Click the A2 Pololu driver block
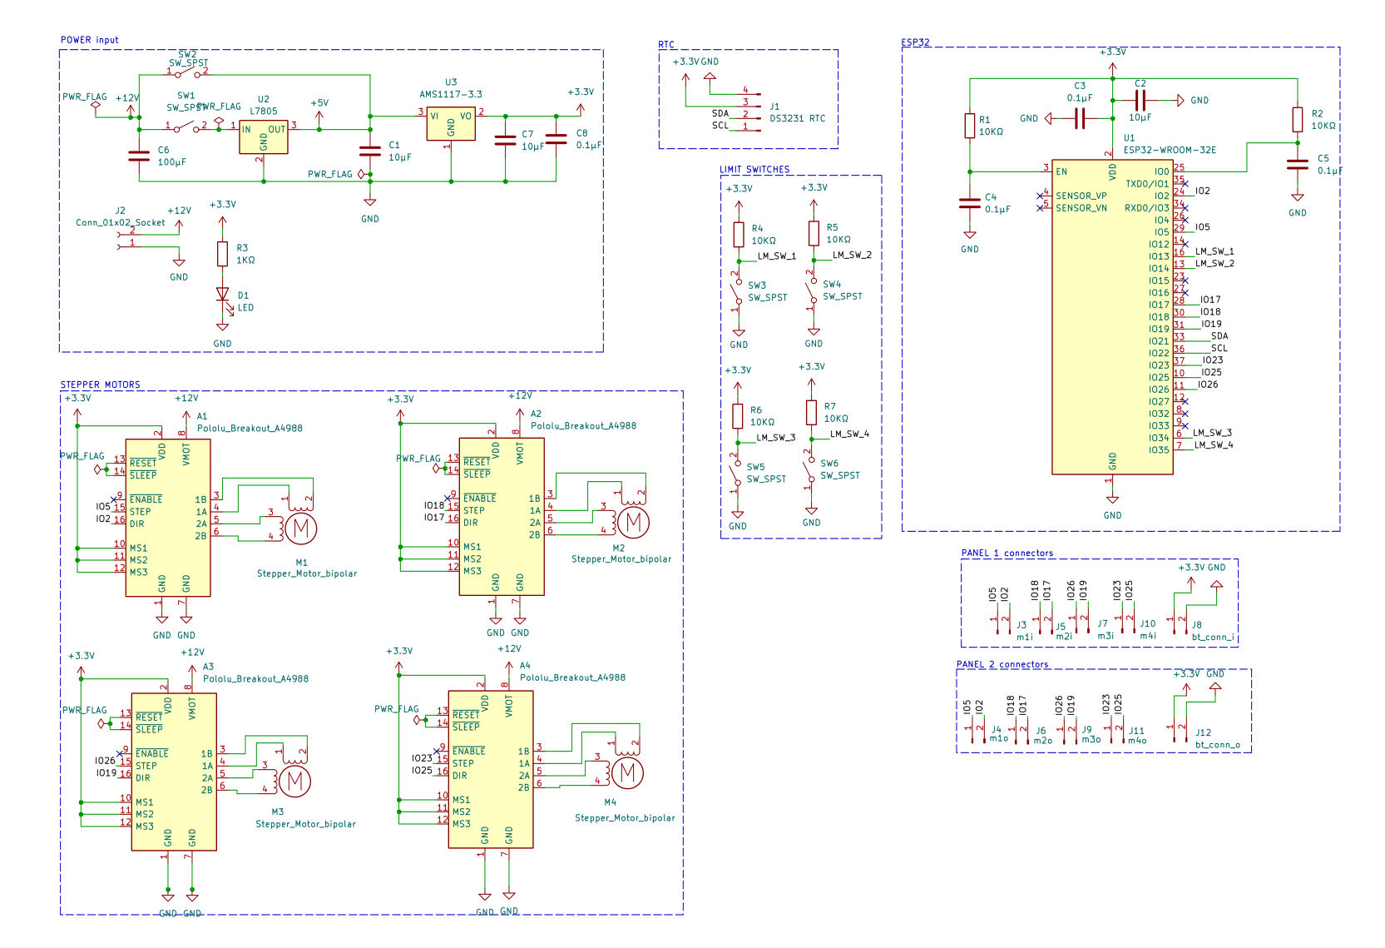Image resolution: width=1385 pixels, height=948 pixels. tap(502, 517)
